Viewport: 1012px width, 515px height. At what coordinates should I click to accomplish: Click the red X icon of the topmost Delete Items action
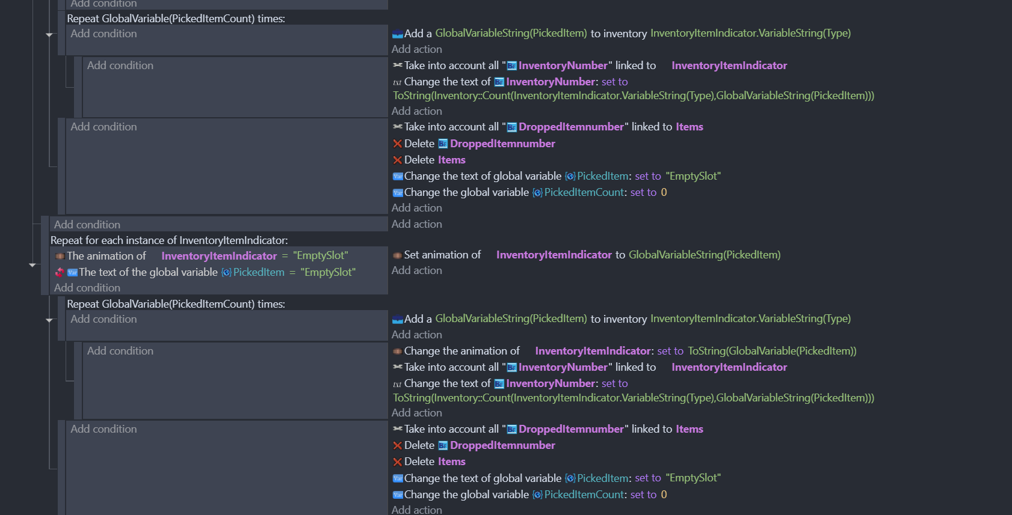[x=397, y=160]
